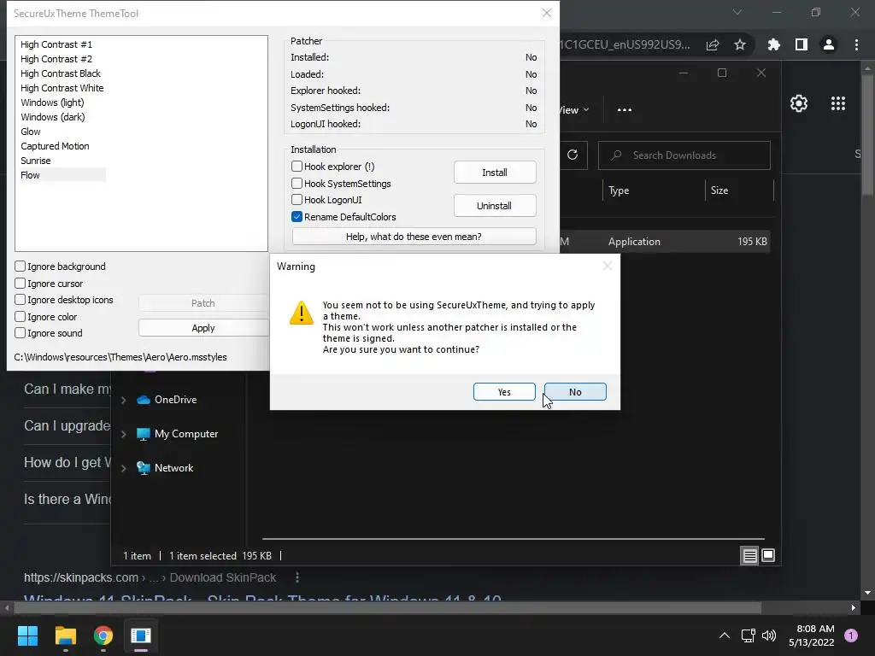
Task: Open Google apps grid icon
Action: (x=838, y=103)
